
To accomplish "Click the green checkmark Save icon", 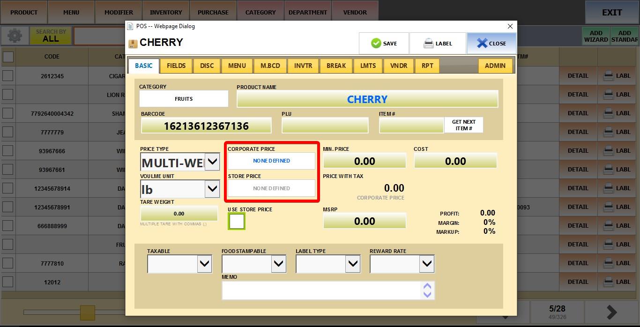I will (376, 43).
